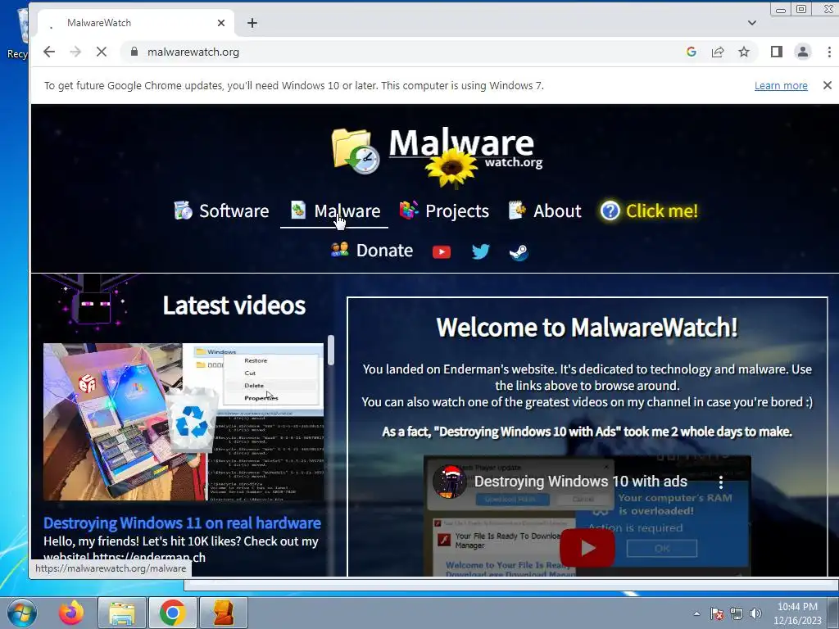
Task: Open embedded video's three-dot options
Action: coord(721,482)
